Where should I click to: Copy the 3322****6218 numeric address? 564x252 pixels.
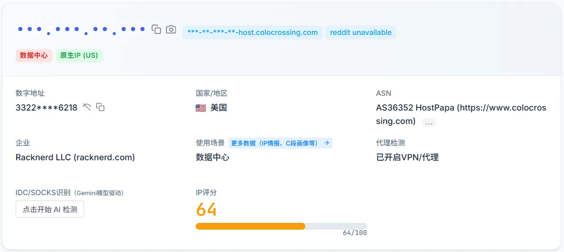click(x=101, y=107)
